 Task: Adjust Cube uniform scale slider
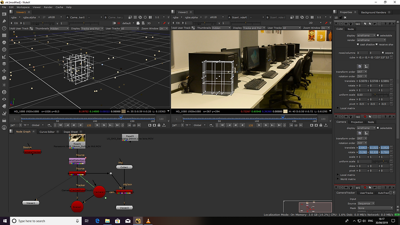click(x=381, y=95)
